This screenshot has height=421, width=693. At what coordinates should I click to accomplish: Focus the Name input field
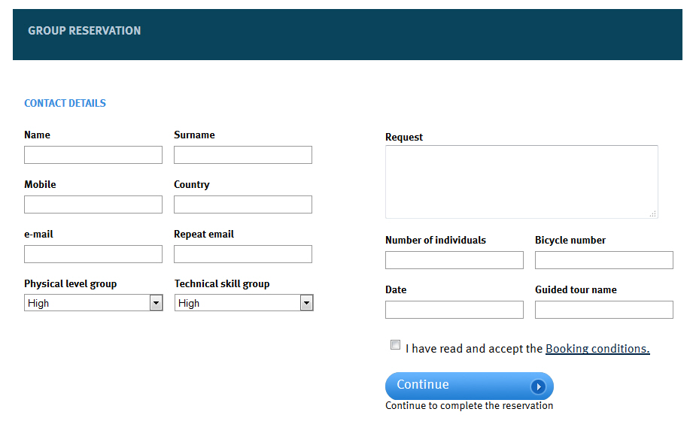[93, 155]
